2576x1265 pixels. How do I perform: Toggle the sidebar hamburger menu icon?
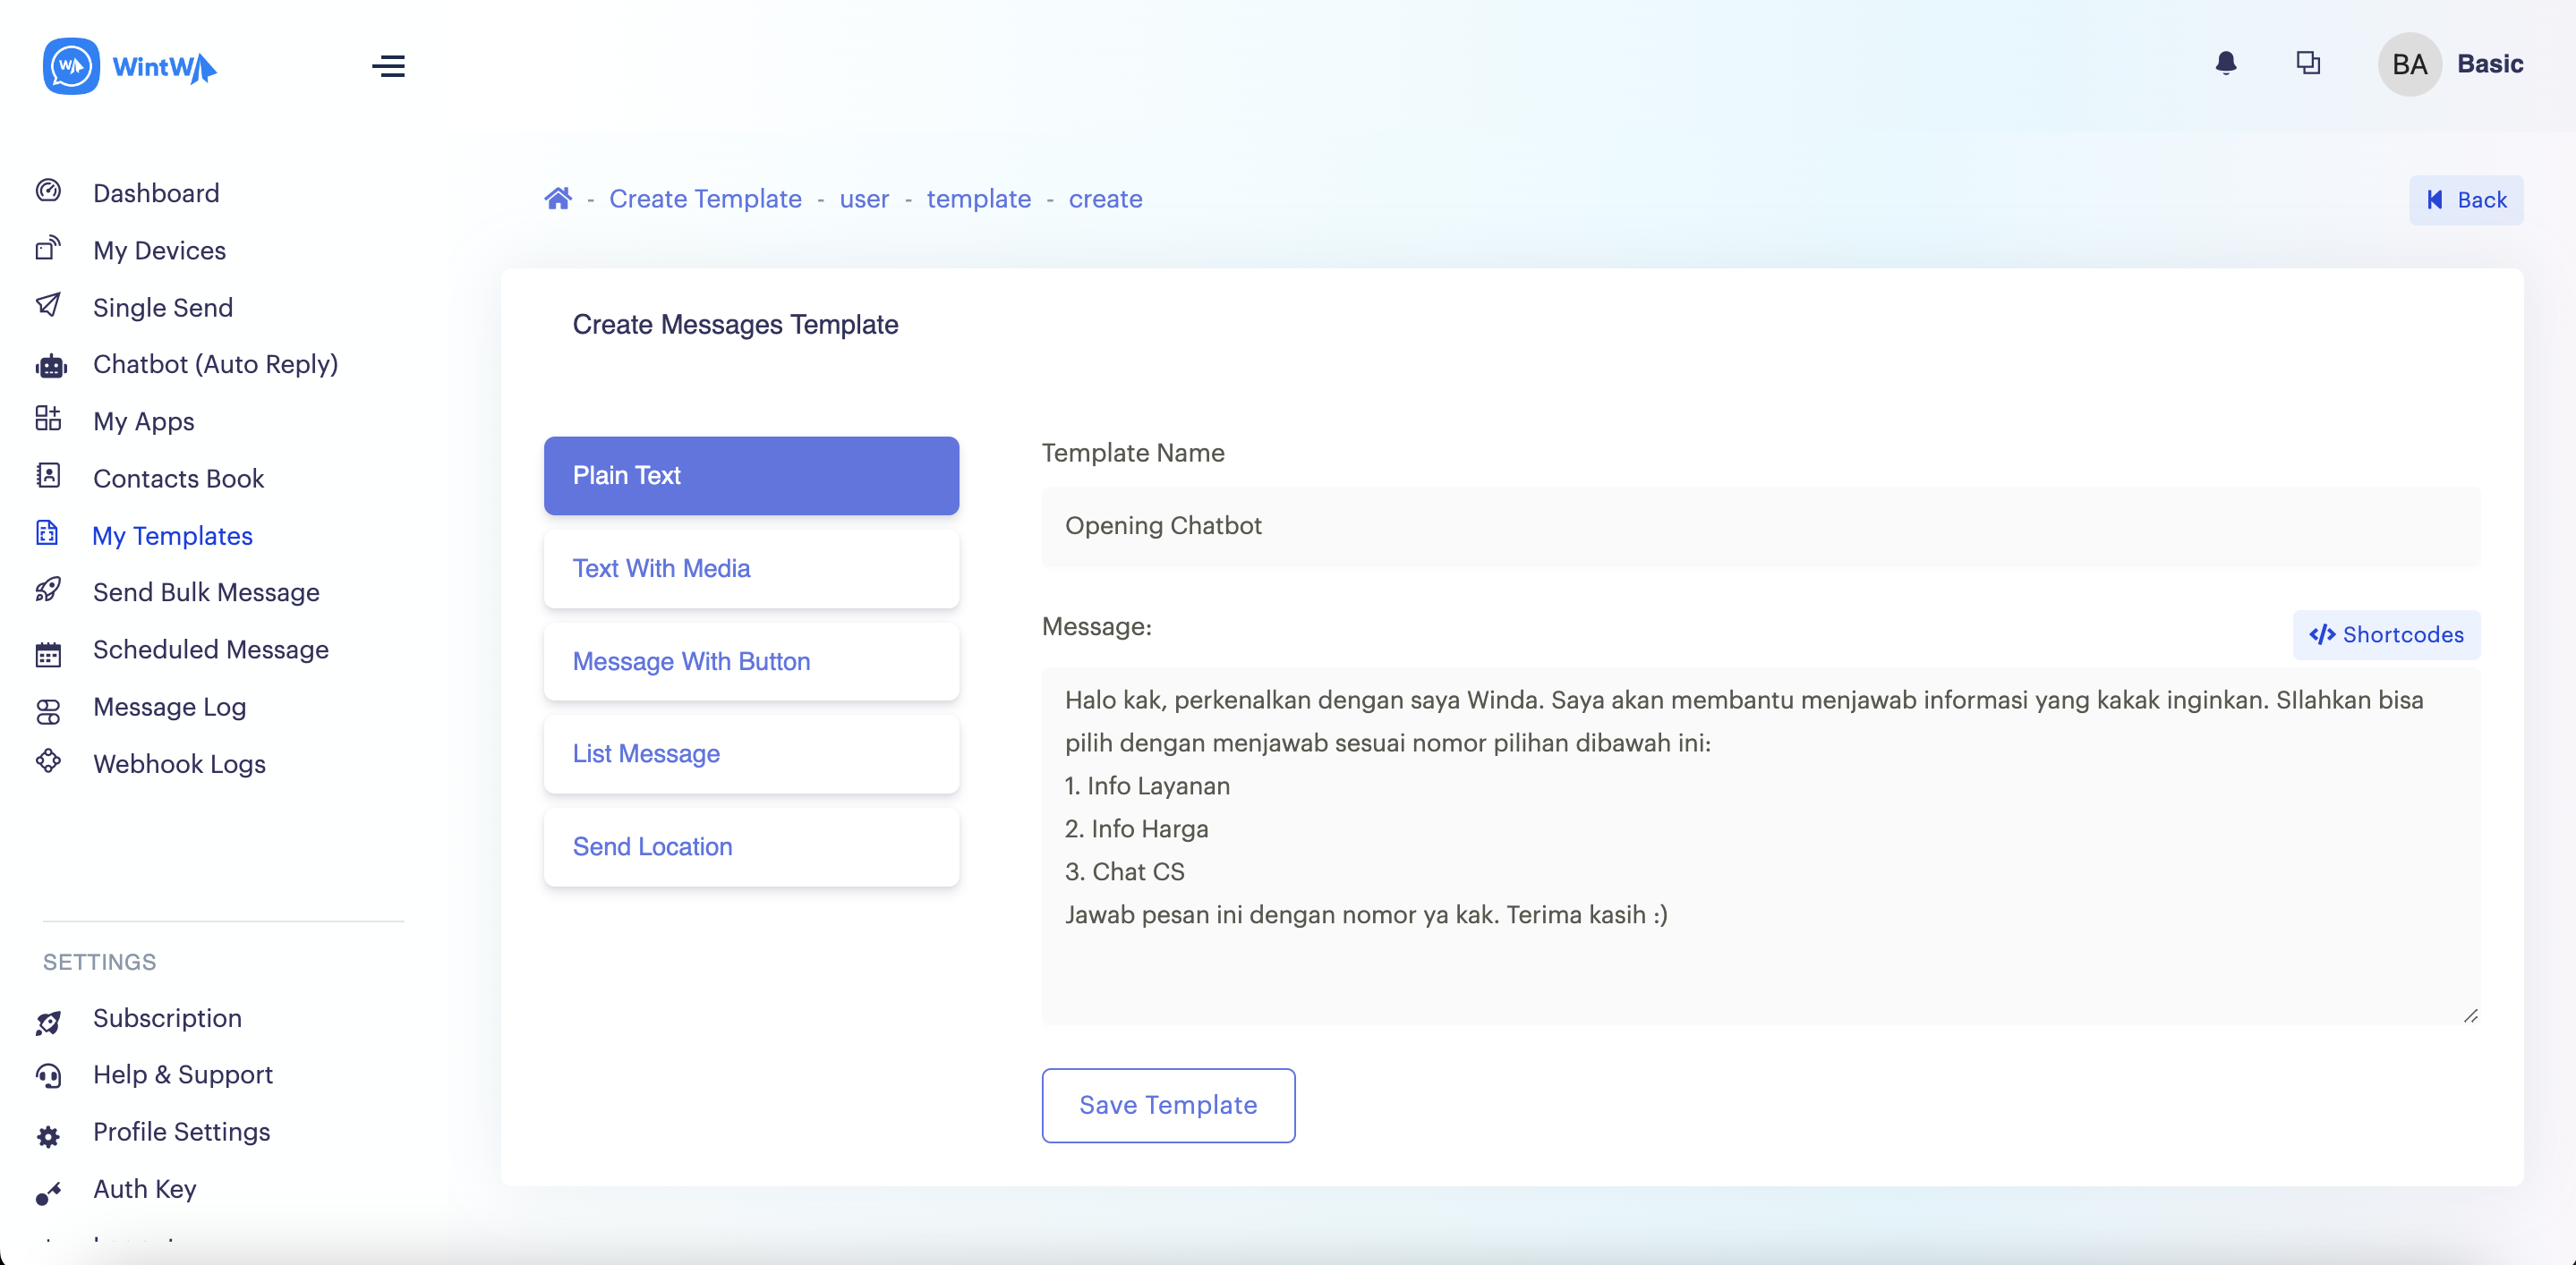tap(388, 67)
